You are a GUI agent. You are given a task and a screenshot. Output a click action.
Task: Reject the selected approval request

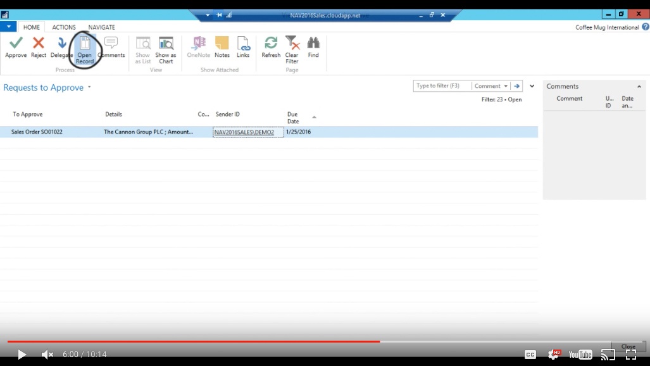tap(39, 47)
